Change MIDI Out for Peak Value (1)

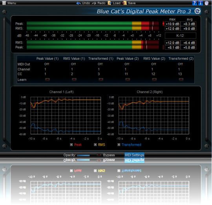47,64
